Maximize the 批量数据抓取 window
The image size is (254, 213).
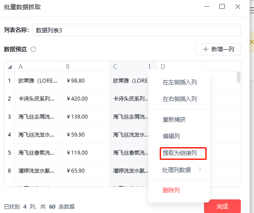pos(222,7)
